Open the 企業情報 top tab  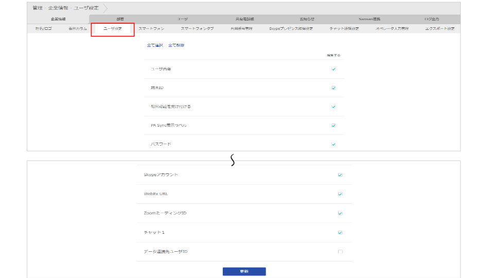coord(58,19)
